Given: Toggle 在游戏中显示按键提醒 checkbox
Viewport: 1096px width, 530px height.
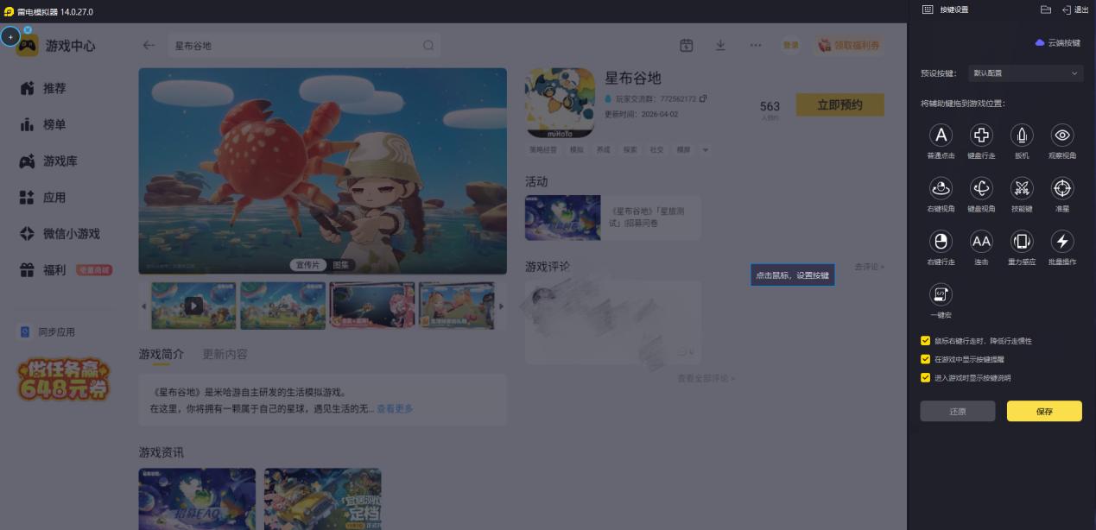Looking at the screenshot, I should point(926,359).
